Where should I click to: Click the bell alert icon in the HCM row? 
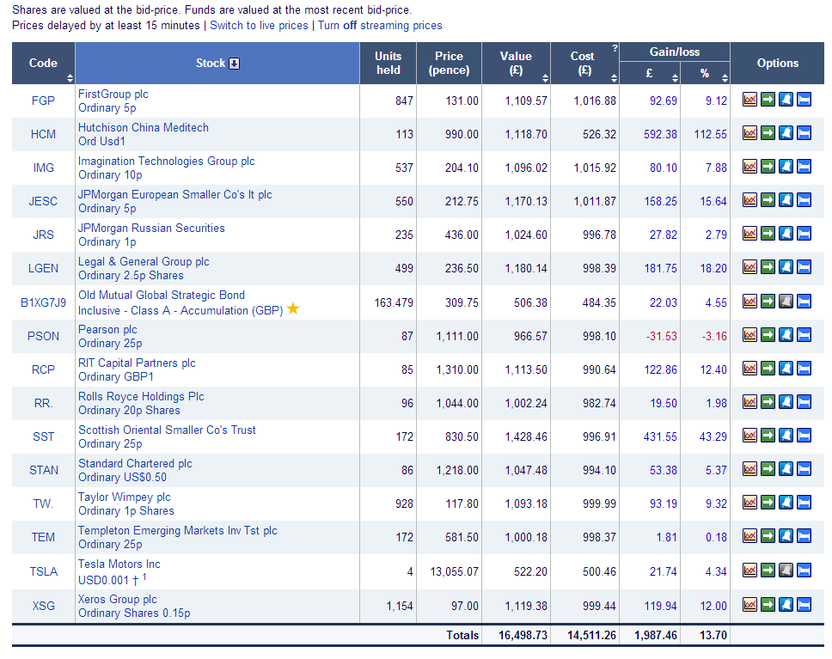click(786, 132)
